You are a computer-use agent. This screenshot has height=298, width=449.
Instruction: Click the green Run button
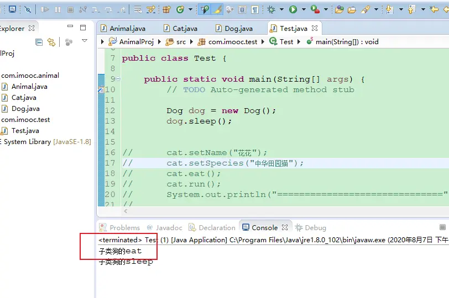click(293, 9)
